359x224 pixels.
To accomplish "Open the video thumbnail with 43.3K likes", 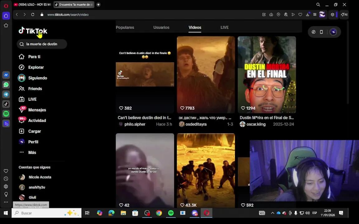I will click(x=206, y=170).
